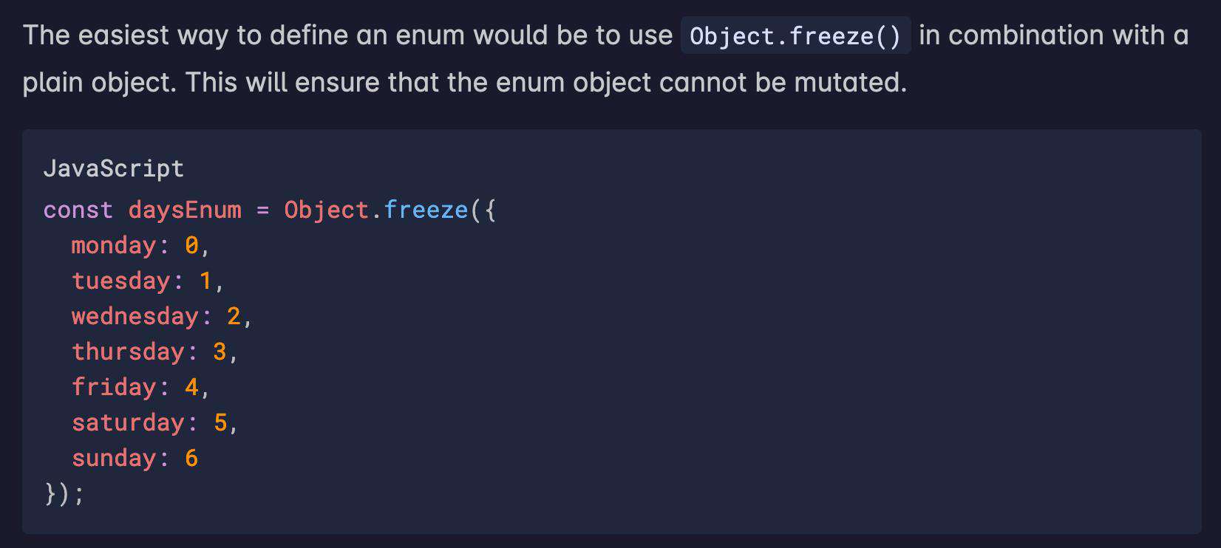Click the value 2 next to wednesday

[234, 316]
